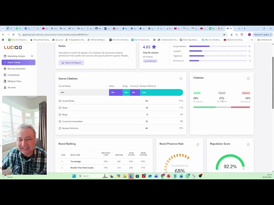Screen dimensions: 274x205
Task: Select the Forums/Communities row circle
Action: (60, 121)
